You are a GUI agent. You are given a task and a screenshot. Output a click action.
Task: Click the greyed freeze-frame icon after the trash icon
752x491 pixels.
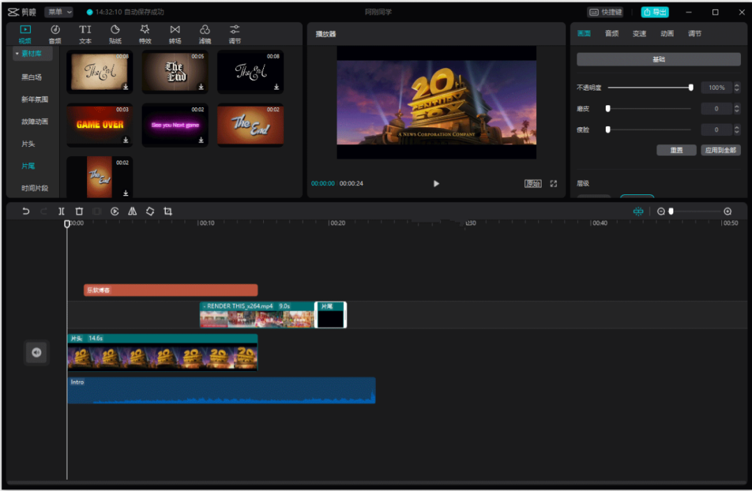(97, 211)
